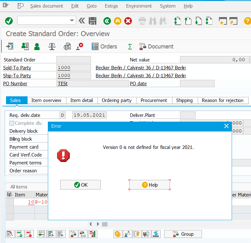Screen dimensions: 251x243
Task: Go to Last Page icon
Action: pos(209,21)
